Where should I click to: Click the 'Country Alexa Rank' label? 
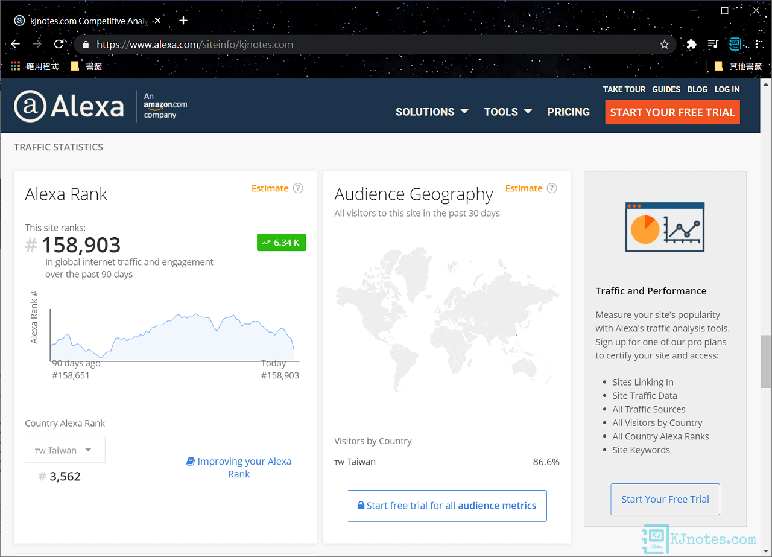coord(65,423)
